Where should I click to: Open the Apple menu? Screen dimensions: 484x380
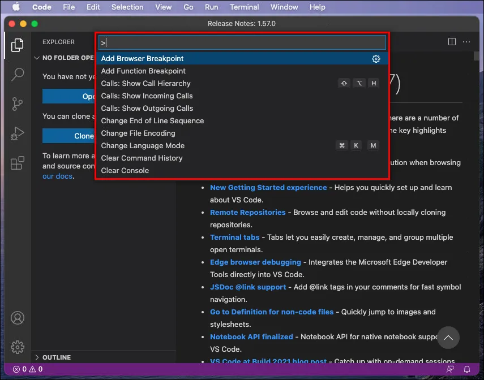16,7
